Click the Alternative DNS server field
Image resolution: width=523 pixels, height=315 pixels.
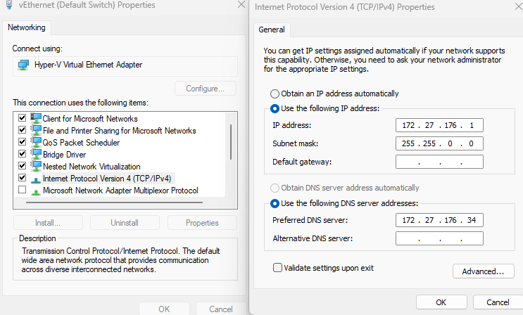pyautogui.click(x=439, y=238)
